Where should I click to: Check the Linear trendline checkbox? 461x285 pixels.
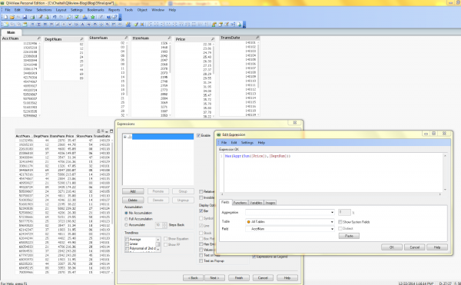coord(127,244)
